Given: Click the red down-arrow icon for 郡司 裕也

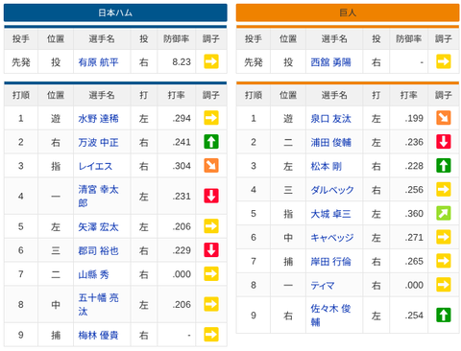Looking at the screenshot, I should (211, 250).
